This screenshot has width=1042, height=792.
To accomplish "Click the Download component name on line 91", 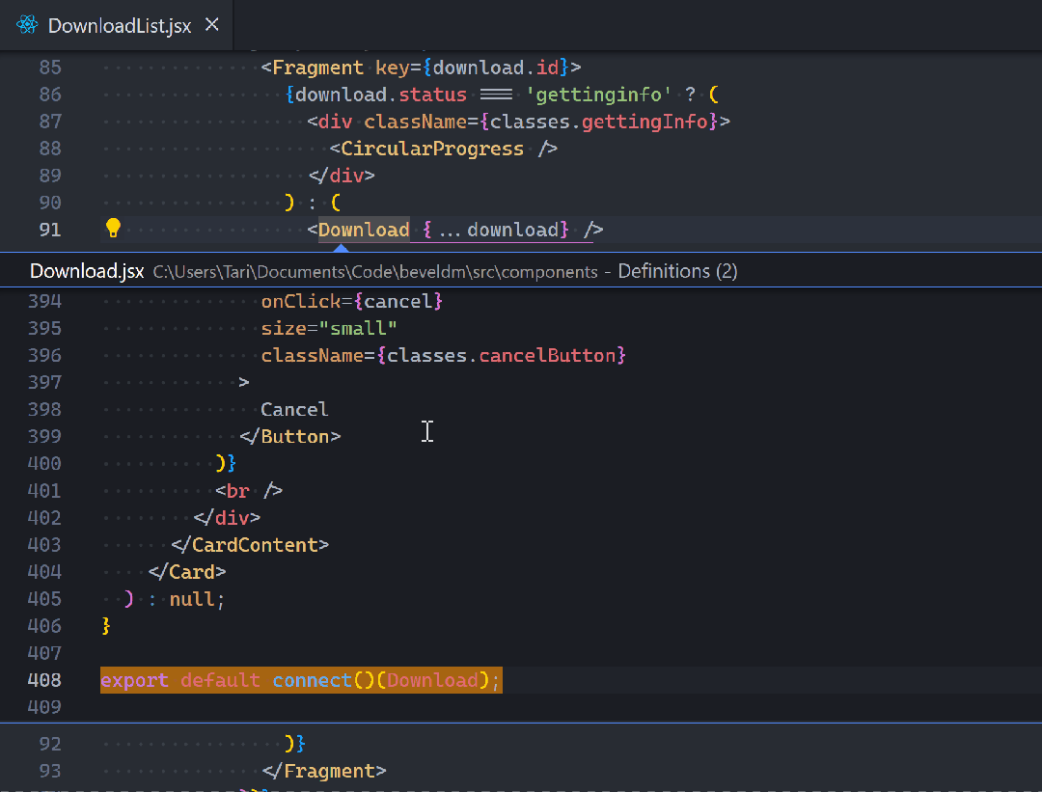I will (x=364, y=230).
